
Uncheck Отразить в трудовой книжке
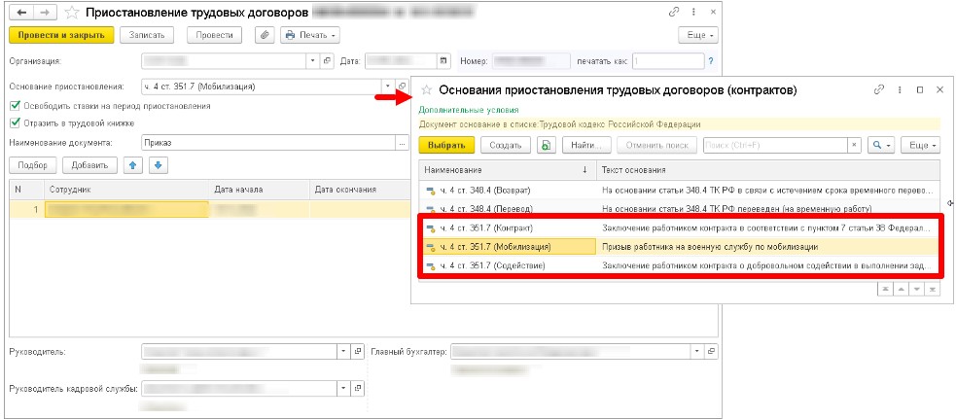coord(15,122)
